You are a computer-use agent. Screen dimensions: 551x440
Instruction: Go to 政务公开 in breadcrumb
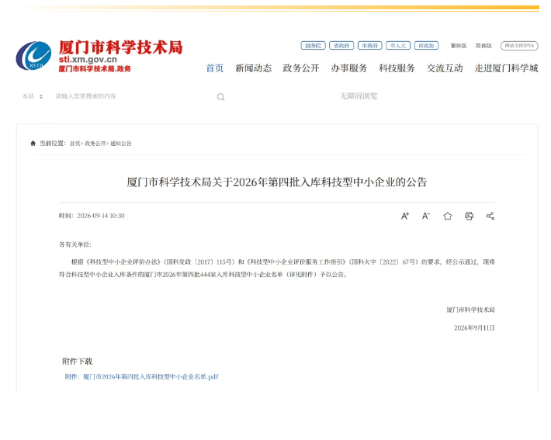95,144
